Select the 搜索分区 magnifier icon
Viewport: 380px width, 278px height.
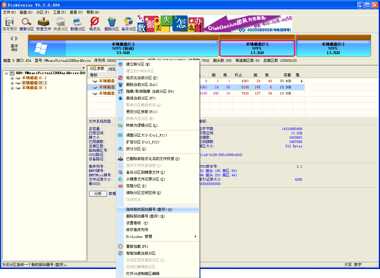(x=26, y=24)
